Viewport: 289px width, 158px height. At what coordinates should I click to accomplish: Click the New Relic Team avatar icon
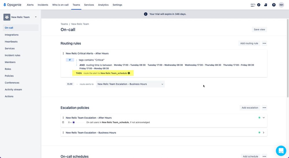pyautogui.click(x=7, y=17)
